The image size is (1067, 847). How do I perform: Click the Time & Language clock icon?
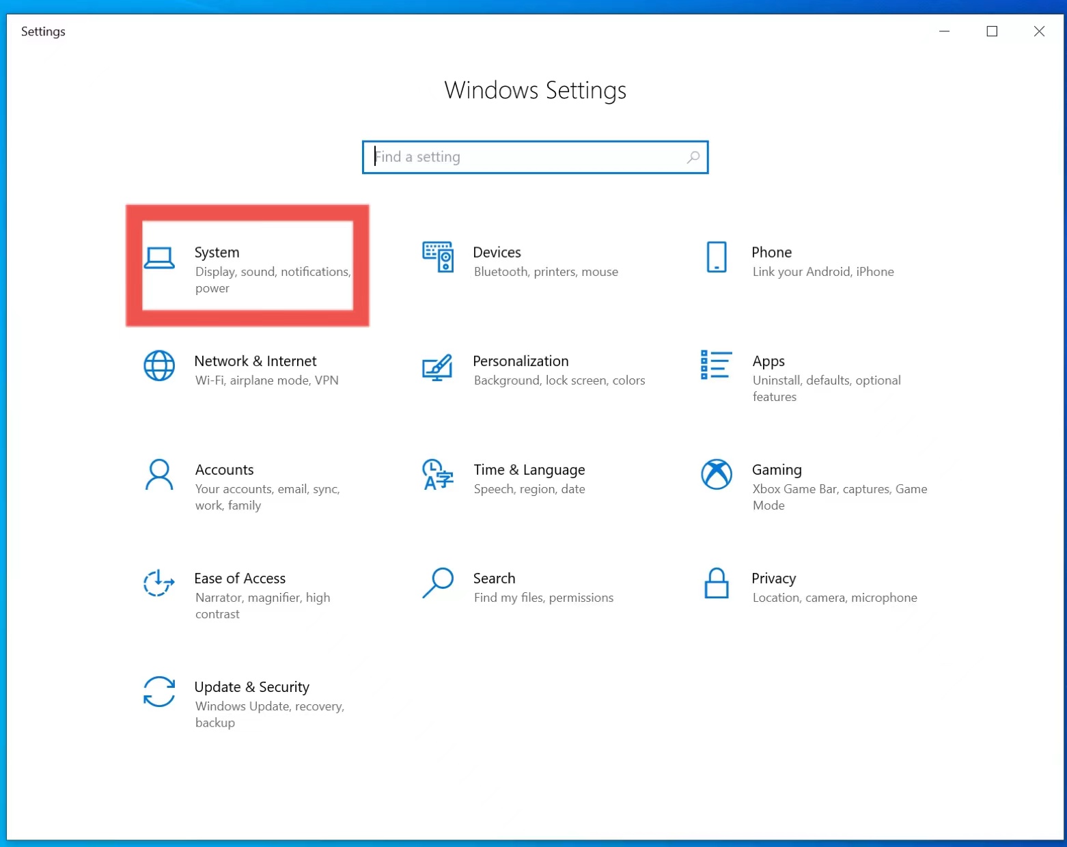click(436, 476)
